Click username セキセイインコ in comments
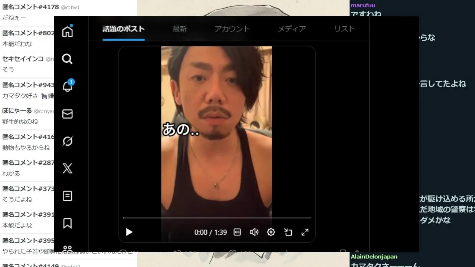Screen dimensions: 475x267 click(x=23, y=59)
